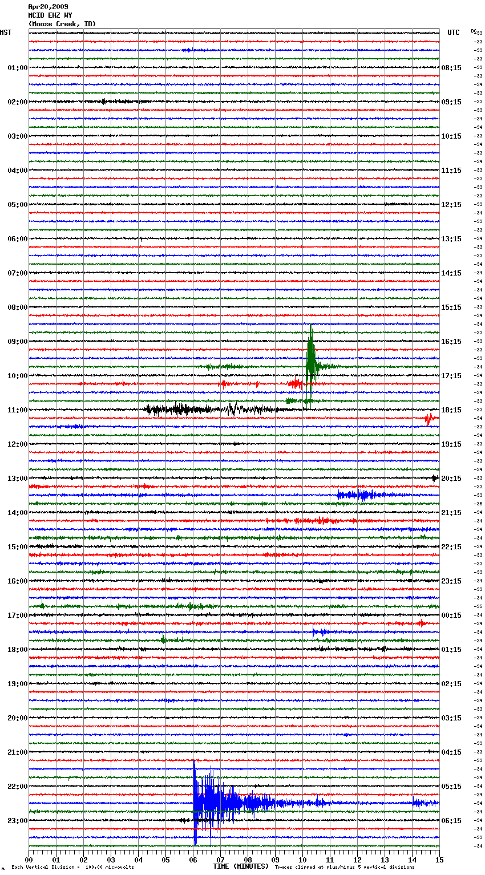Select the 16:00 MST row label
This screenshot has width=485, height=875.
tap(18, 581)
